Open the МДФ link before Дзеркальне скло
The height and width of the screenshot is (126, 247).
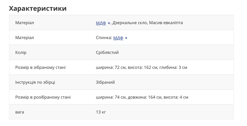101,23
